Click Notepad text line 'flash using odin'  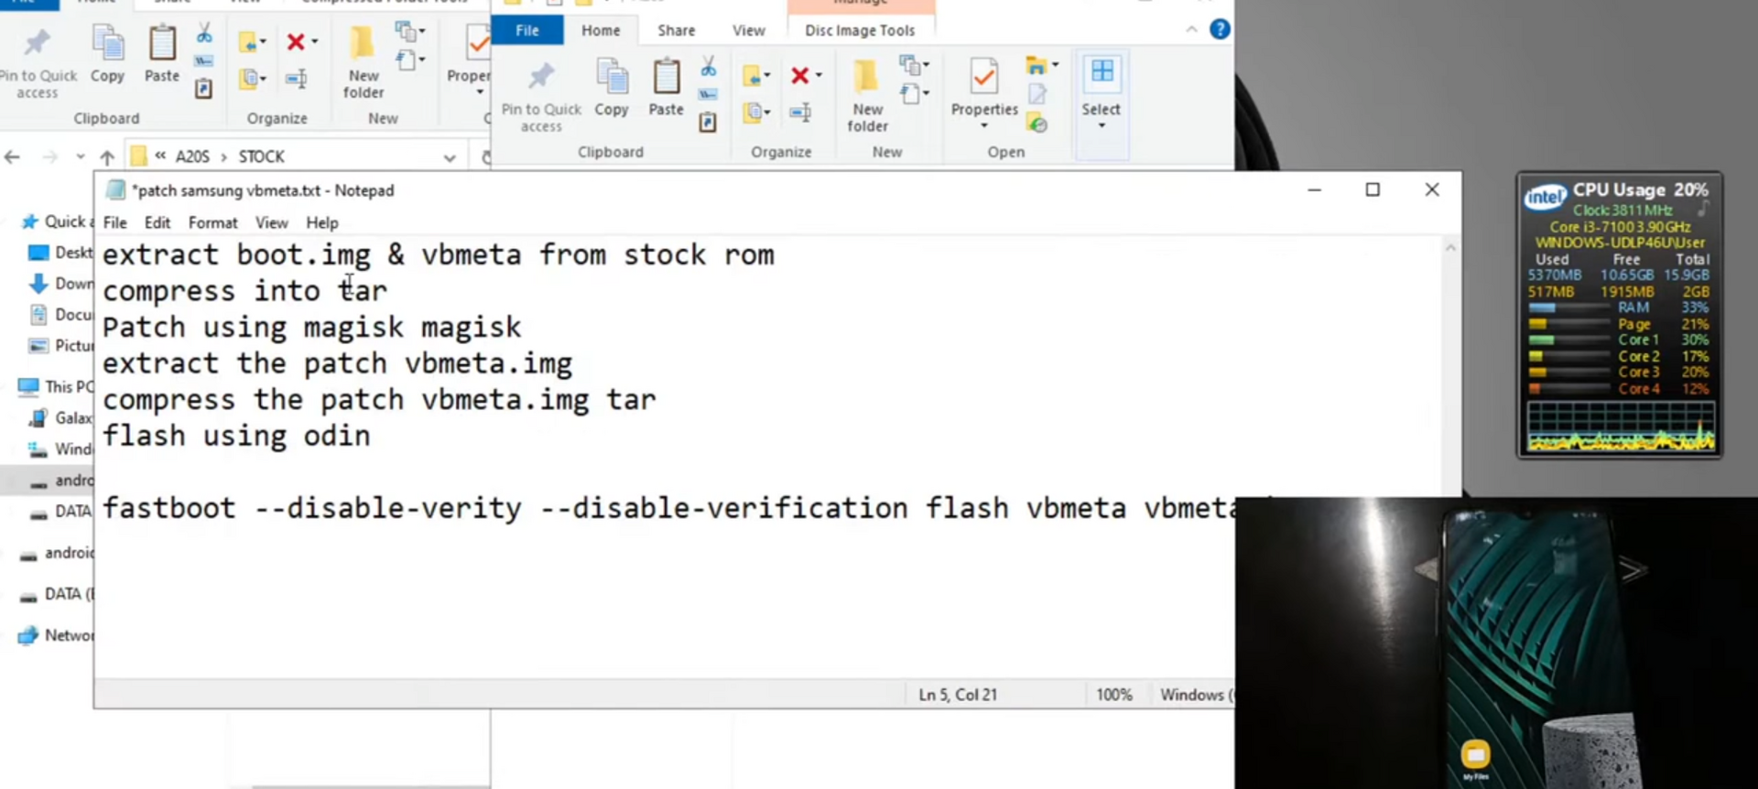236,436
